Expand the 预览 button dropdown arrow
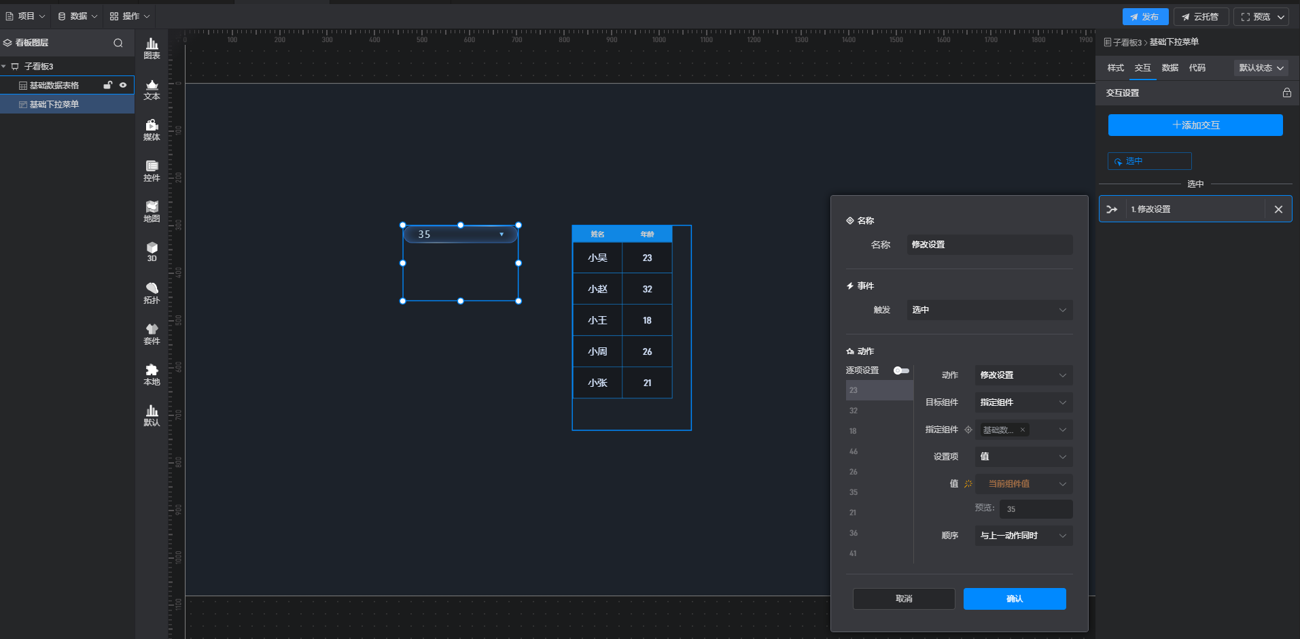This screenshot has width=1300, height=639. (x=1280, y=17)
